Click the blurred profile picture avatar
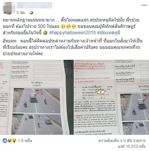The image size is (149, 151). point(9,8)
